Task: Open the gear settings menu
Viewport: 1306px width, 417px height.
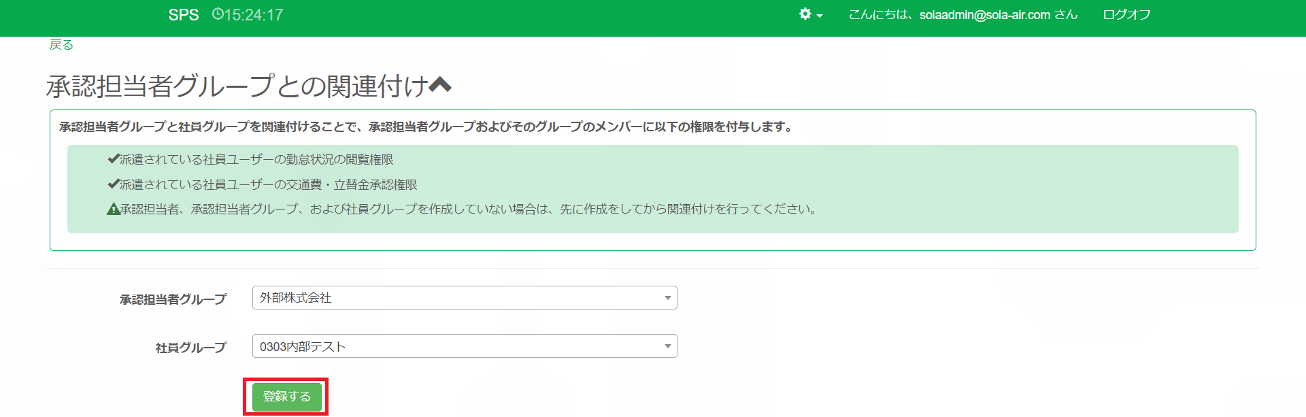Action: pyautogui.click(x=805, y=14)
